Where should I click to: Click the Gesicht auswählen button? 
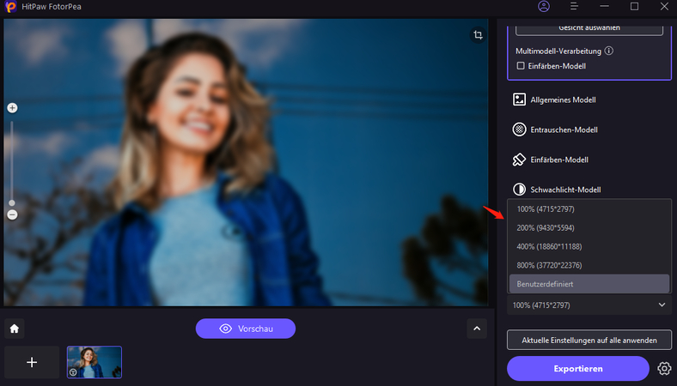(589, 28)
